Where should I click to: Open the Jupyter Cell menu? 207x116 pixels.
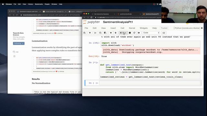(x=122, y=28)
